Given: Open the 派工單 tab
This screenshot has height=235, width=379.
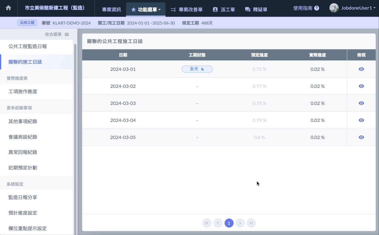Looking at the screenshot, I should [224, 10].
